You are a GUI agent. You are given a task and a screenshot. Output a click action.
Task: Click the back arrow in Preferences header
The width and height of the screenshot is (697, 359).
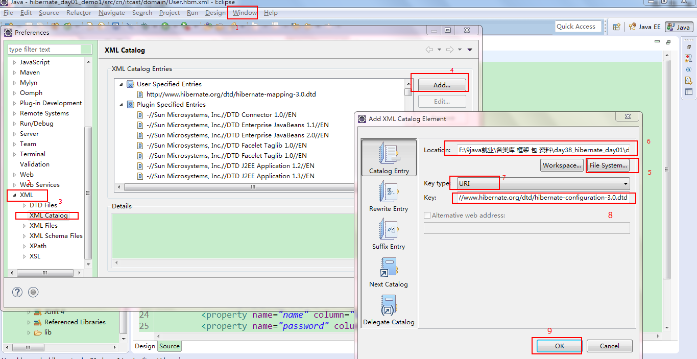[429, 50]
